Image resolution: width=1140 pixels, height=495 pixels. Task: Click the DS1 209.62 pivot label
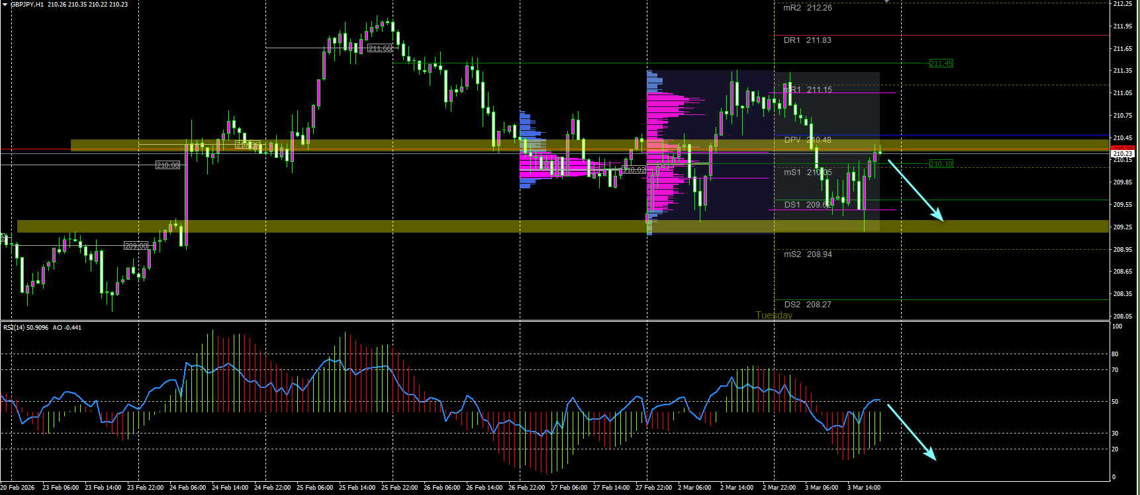pos(808,205)
